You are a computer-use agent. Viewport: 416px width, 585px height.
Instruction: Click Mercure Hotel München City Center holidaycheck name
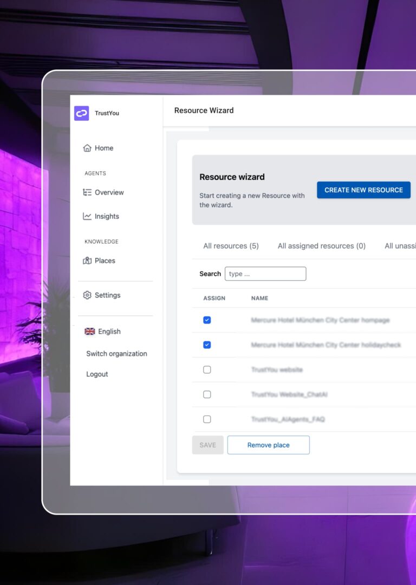click(x=326, y=344)
